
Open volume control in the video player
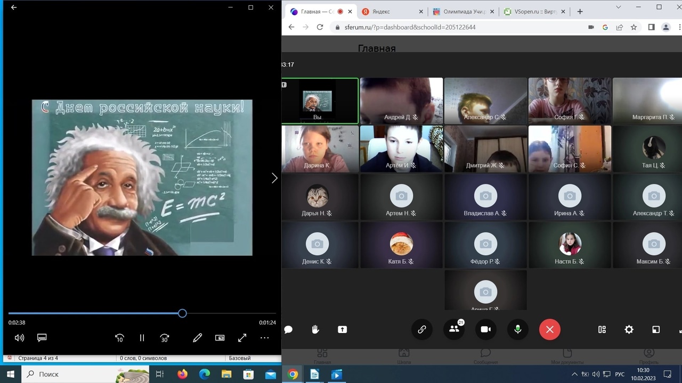pos(19,338)
